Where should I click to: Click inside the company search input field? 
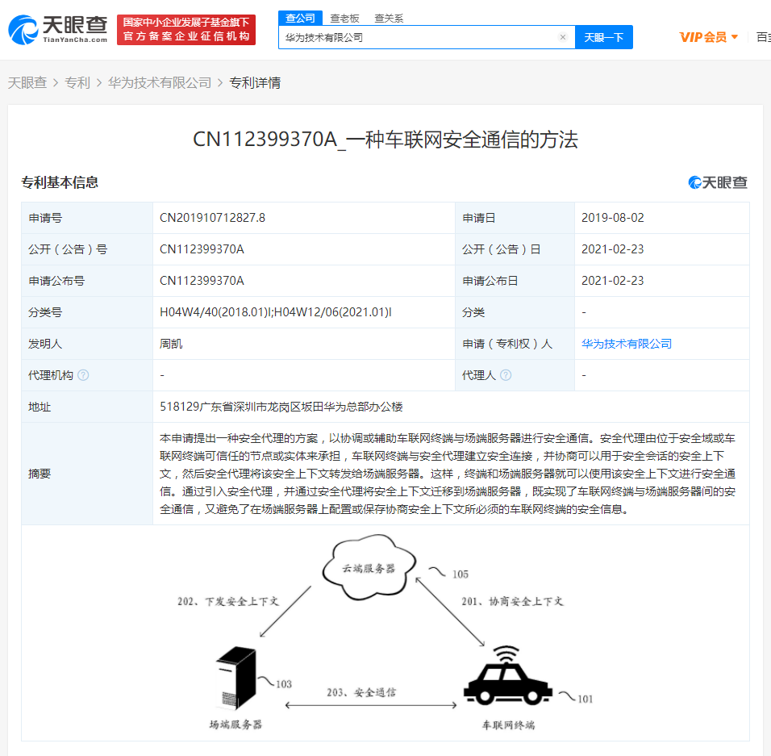pyautogui.click(x=419, y=37)
